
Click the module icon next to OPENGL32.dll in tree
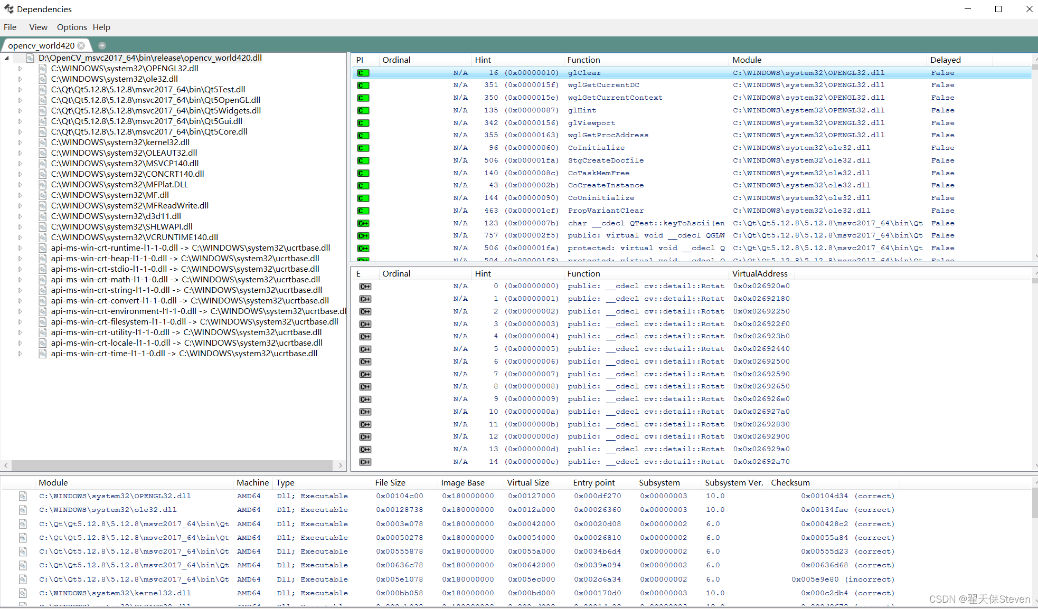[43, 68]
